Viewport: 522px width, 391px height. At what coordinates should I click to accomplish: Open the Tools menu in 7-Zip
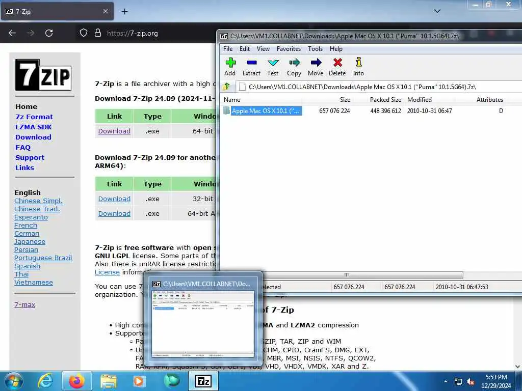tap(315, 49)
